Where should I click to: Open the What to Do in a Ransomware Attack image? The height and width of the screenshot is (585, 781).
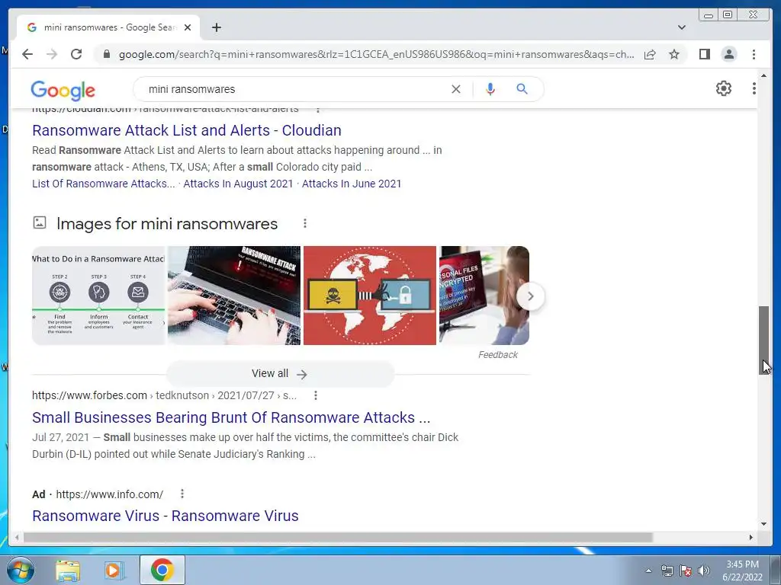pos(98,296)
